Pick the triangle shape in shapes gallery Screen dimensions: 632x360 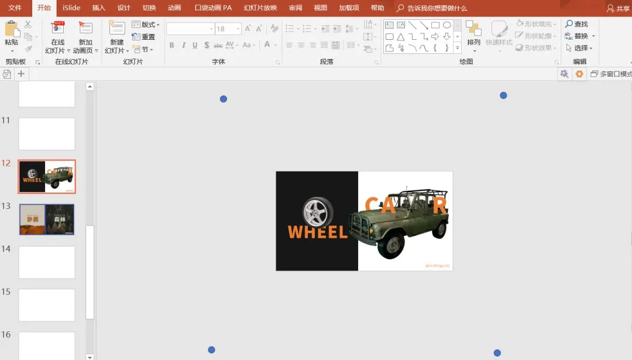[x=401, y=37]
